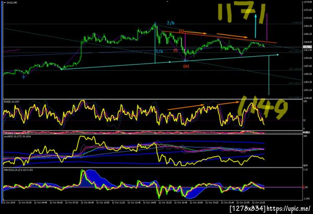Select the blue 1/a wave label

pos(159,51)
